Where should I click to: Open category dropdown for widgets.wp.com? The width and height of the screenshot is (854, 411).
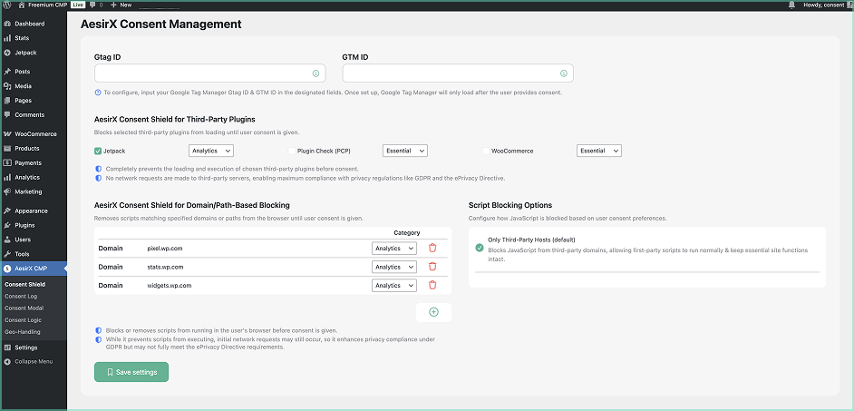click(394, 286)
